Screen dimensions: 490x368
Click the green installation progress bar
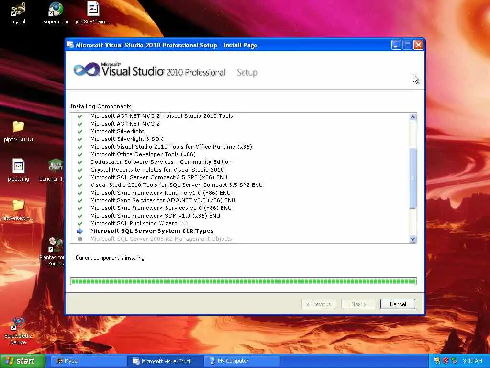point(244,281)
